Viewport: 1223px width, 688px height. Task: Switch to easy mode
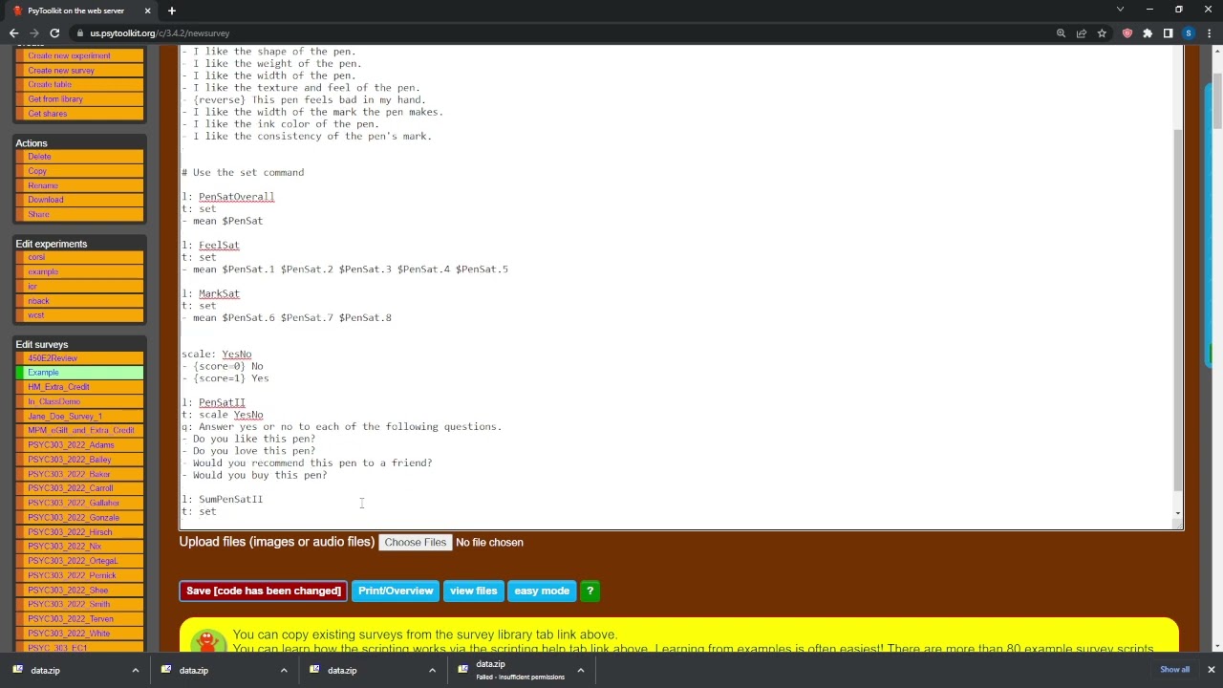click(x=542, y=591)
